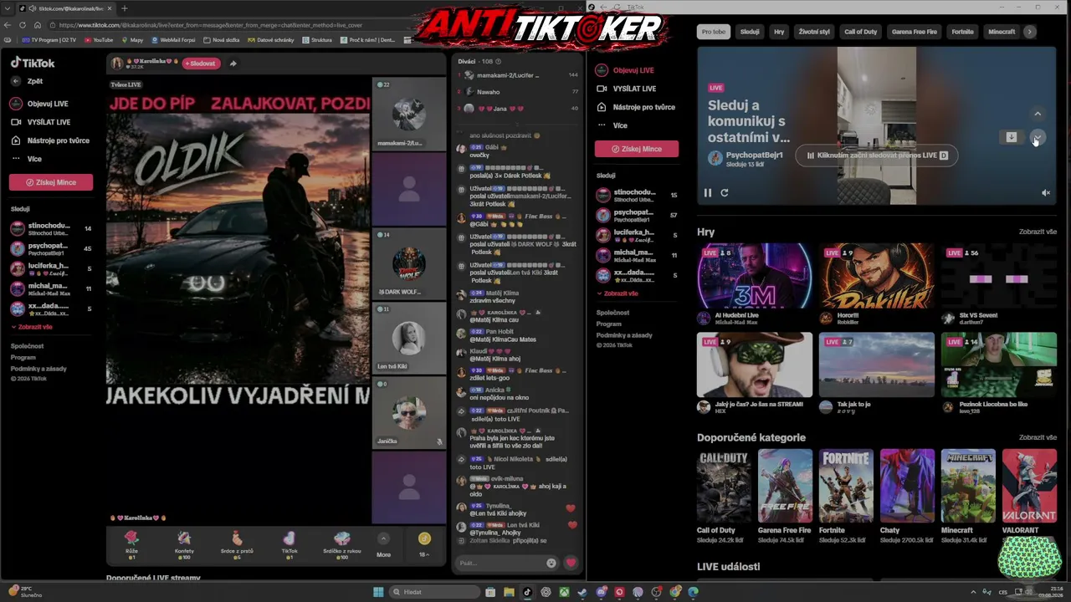1071x602 pixels.
Task: Go to previous featured live with up chevron
Action: pyautogui.click(x=1038, y=114)
